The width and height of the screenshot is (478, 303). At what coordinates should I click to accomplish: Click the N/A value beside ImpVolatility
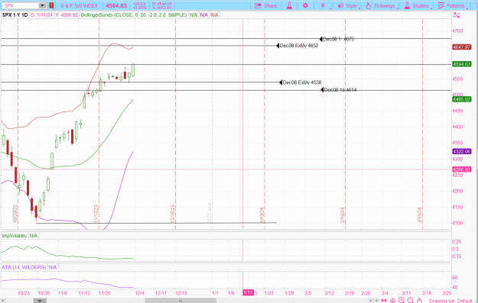[x=34, y=236]
